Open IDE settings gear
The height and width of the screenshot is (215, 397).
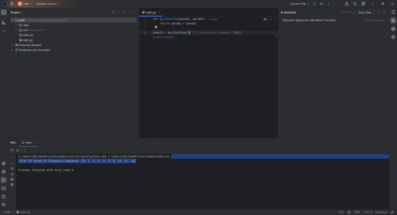click(x=363, y=4)
